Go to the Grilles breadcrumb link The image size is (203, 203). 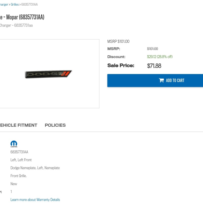[x=15, y=5]
